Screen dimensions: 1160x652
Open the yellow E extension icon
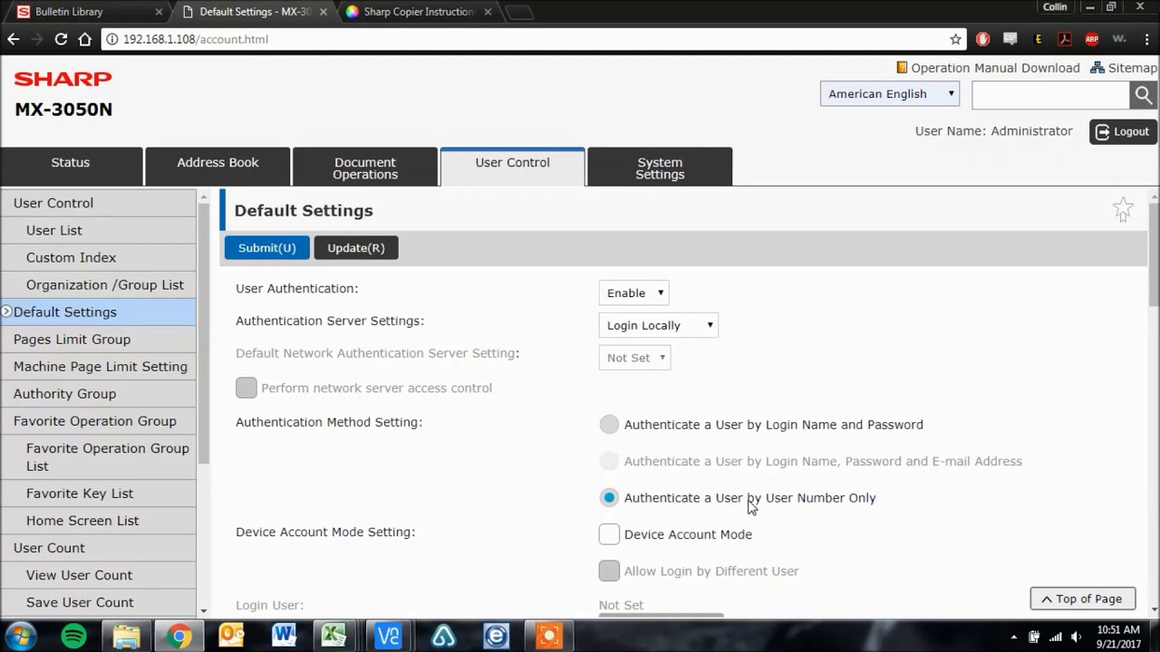pyautogui.click(x=1038, y=39)
